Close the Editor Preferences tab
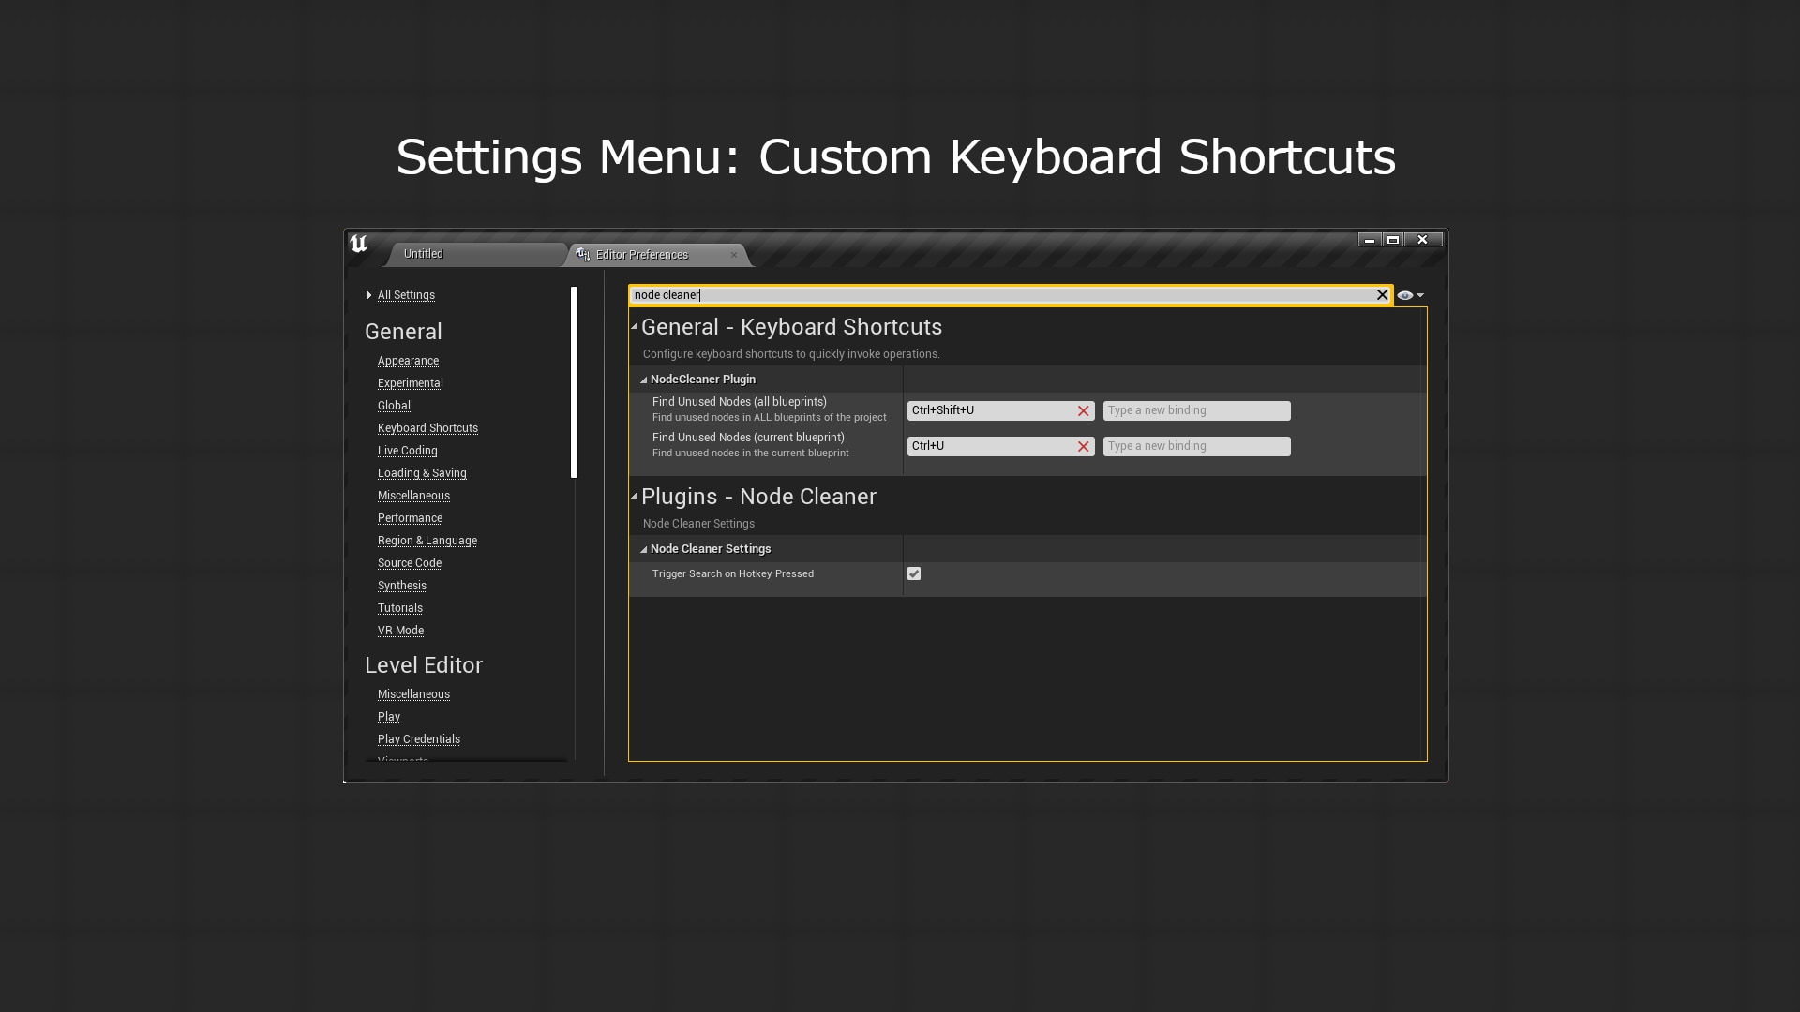 pos(734,255)
